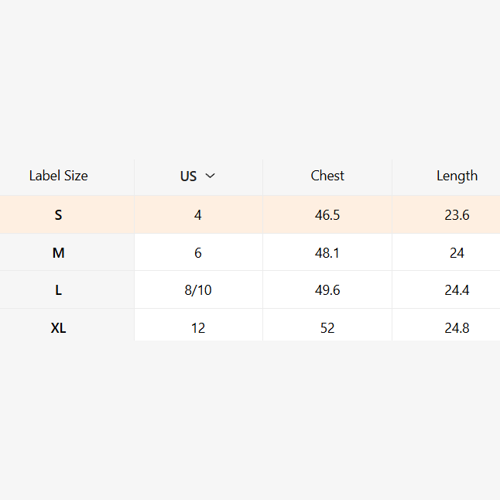This screenshot has height=500, width=500.
Task: Click US size 8/10 cell
Action: coord(198,290)
